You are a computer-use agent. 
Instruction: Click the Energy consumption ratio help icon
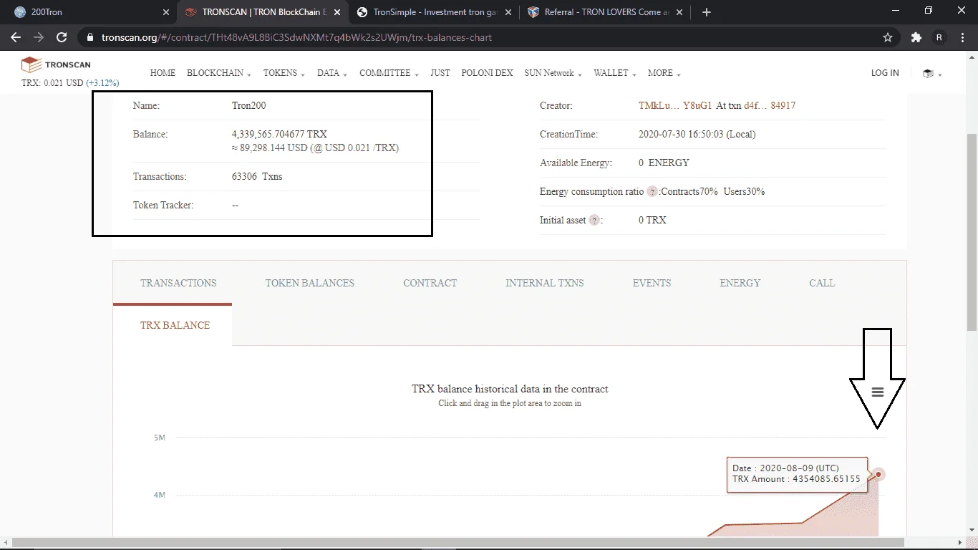(652, 192)
